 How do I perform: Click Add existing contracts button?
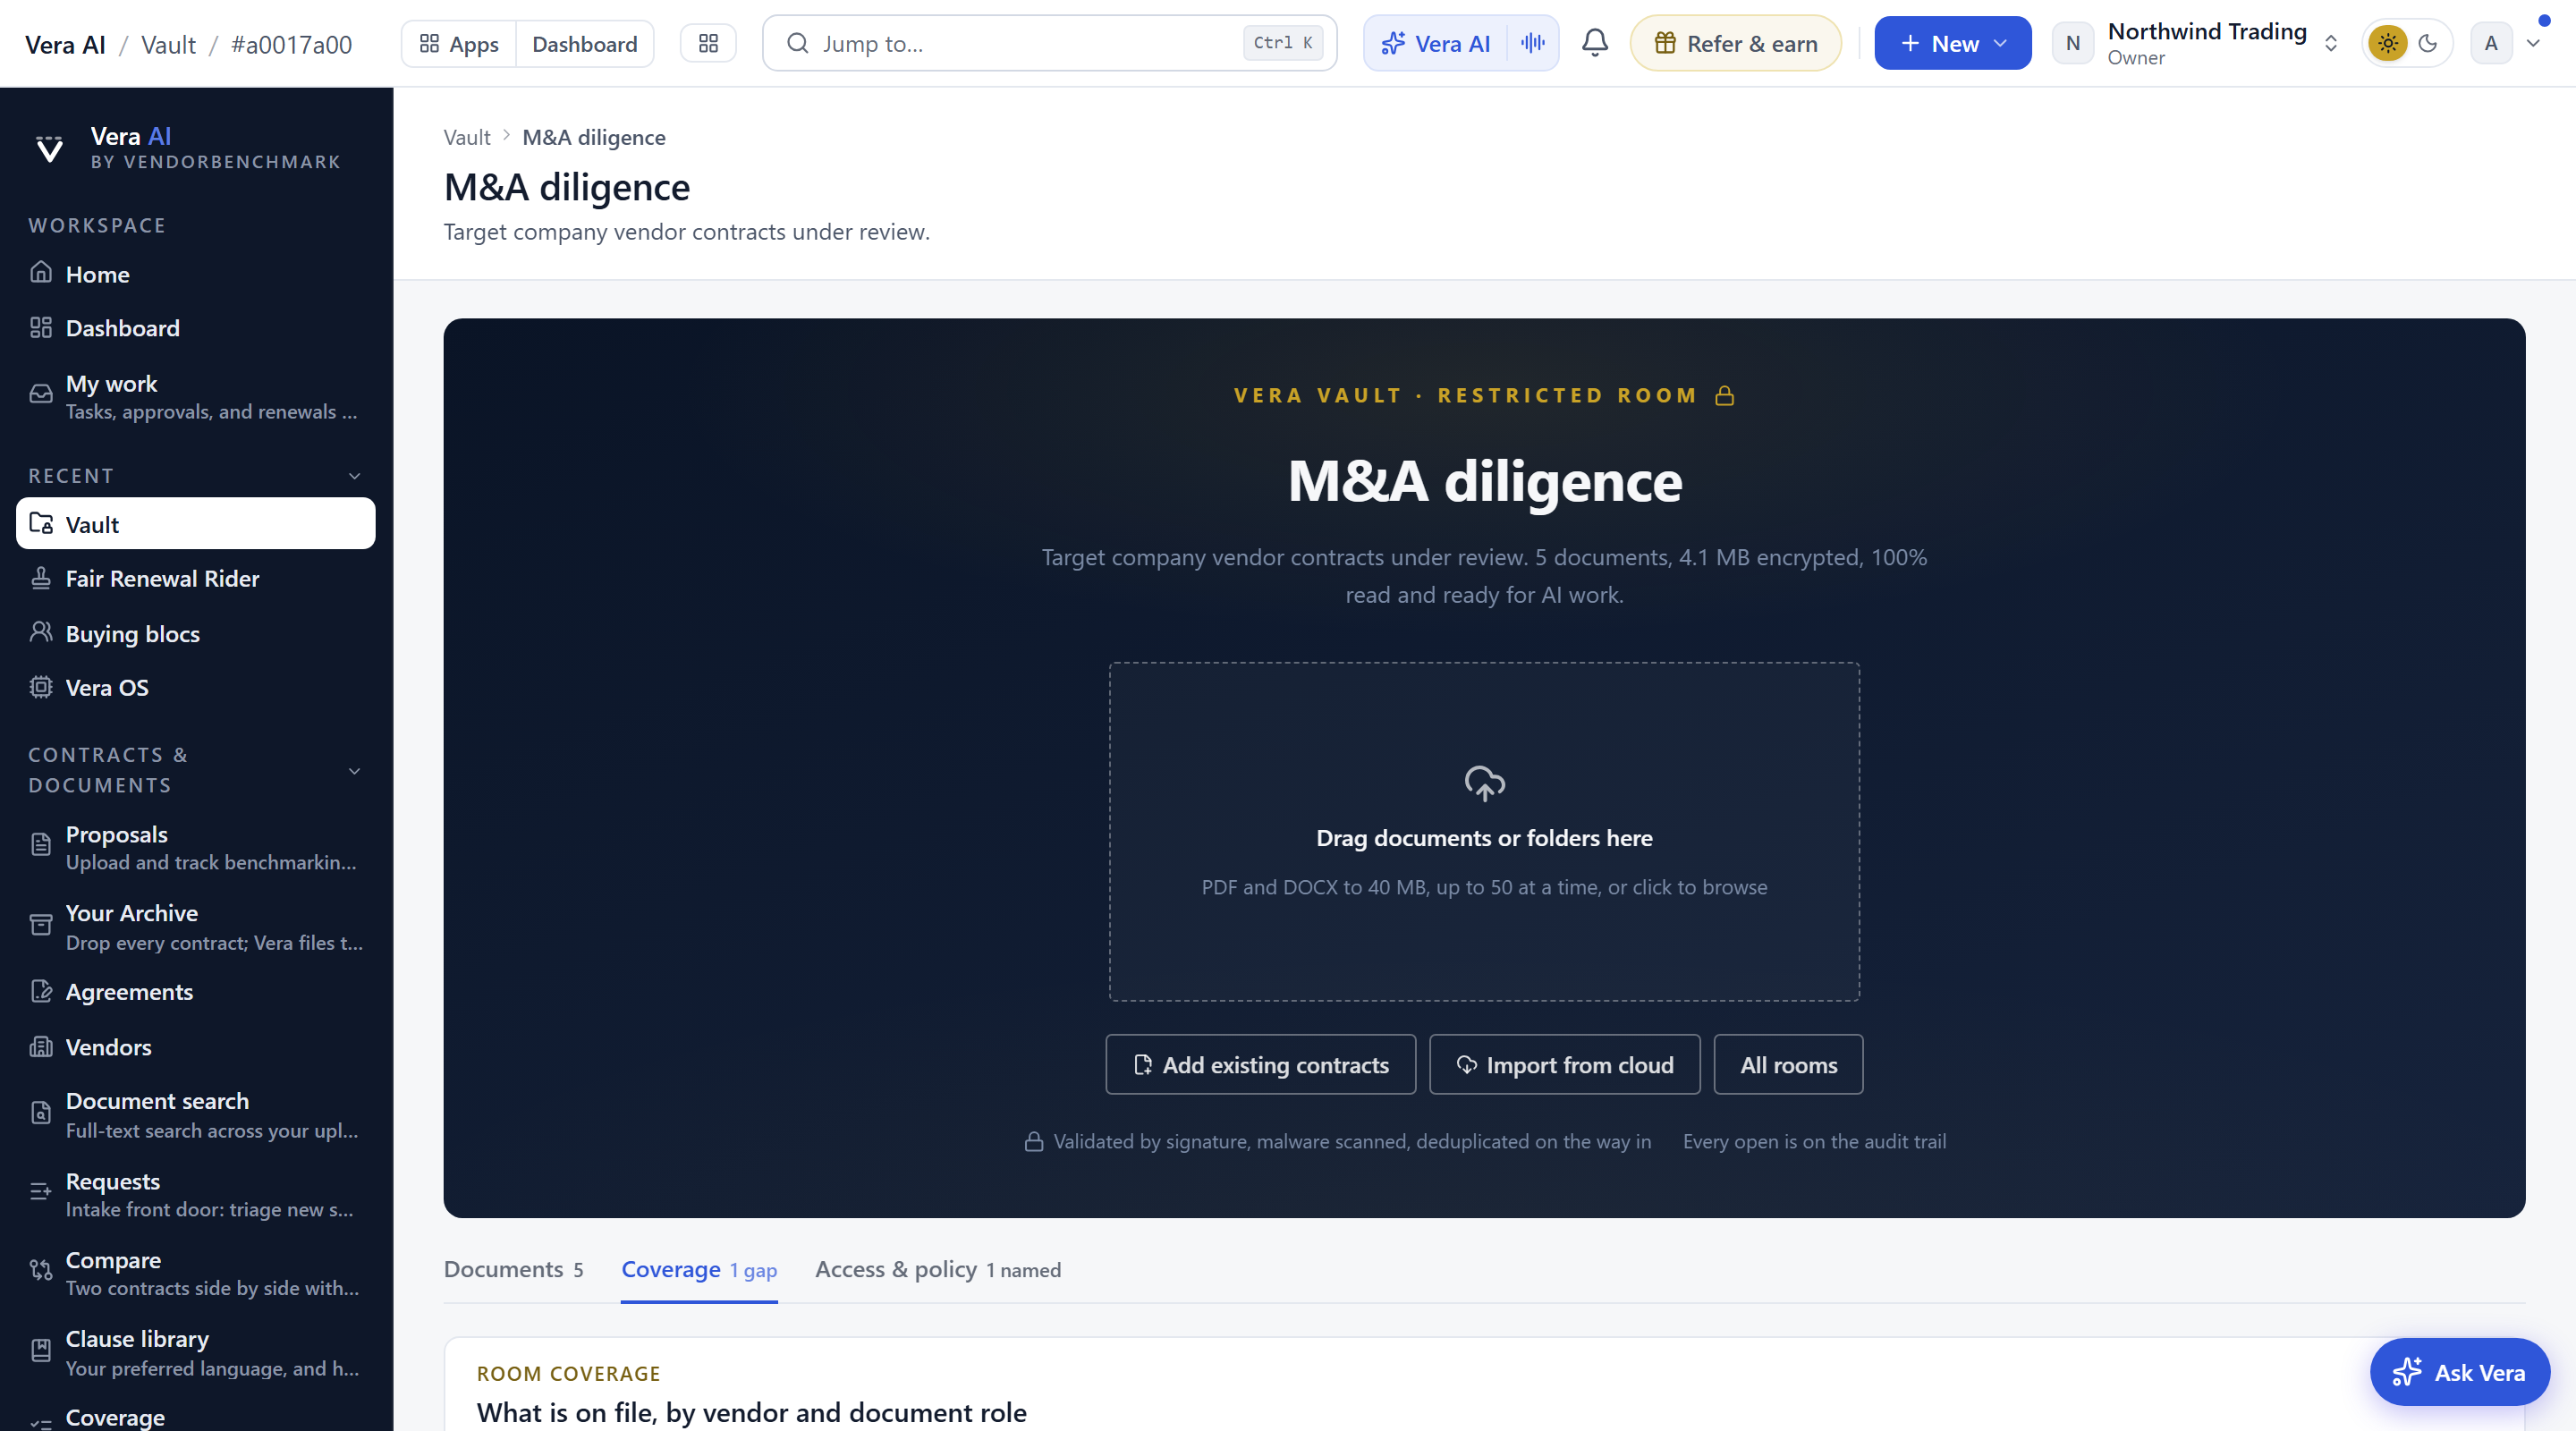[1260, 1064]
